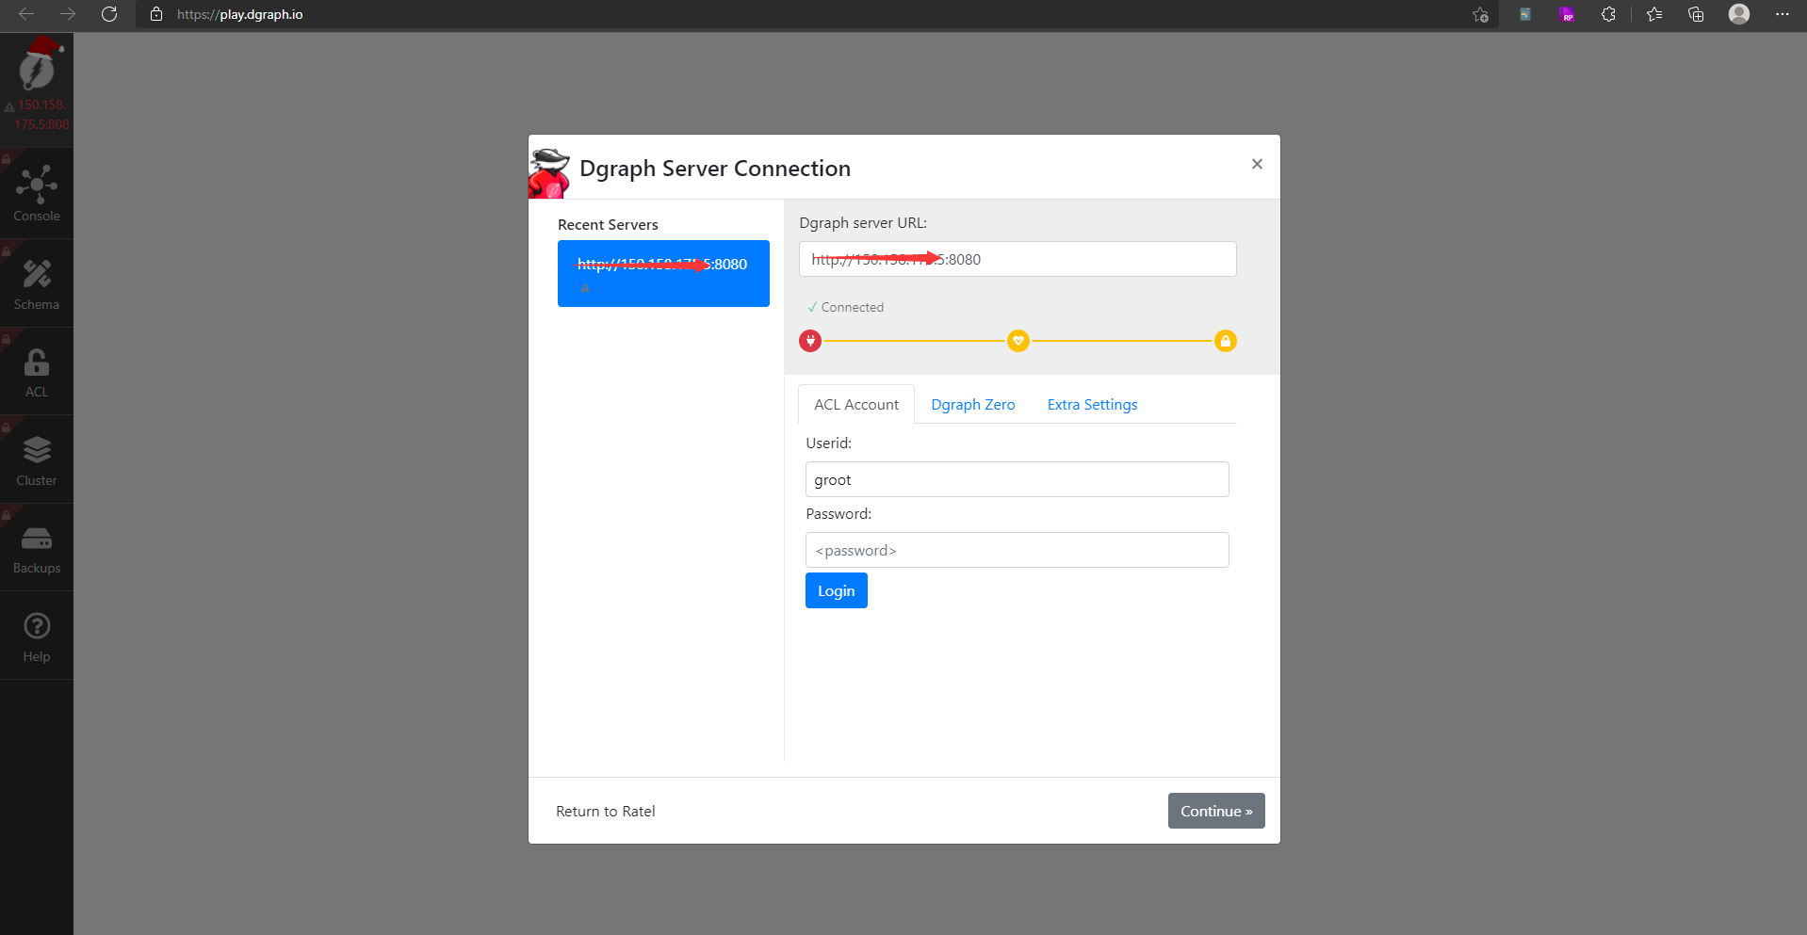Screen dimensions: 1807x935
Task: Open the browser profile avatar
Action: (x=1739, y=14)
